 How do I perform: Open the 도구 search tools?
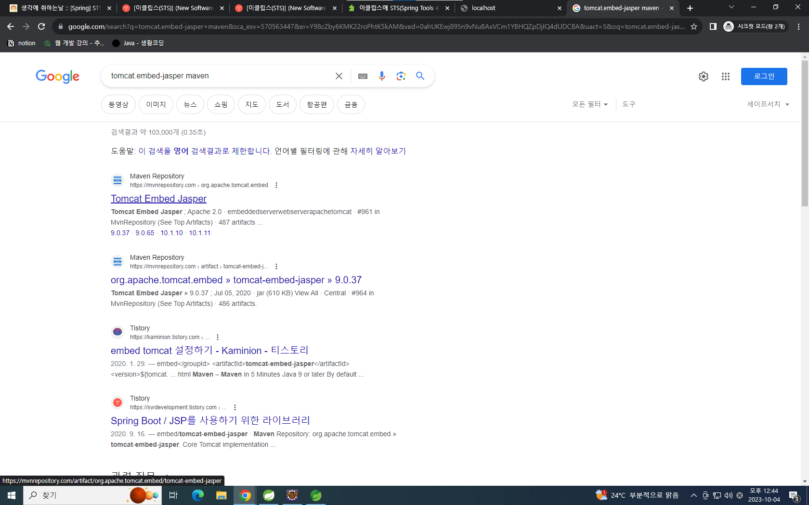[x=629, y=104]
